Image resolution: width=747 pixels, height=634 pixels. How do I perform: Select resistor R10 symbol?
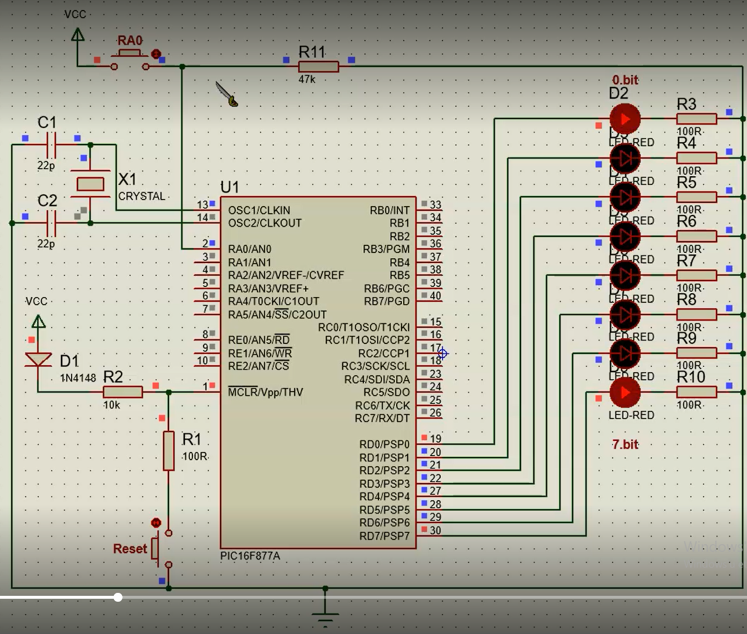697,392
